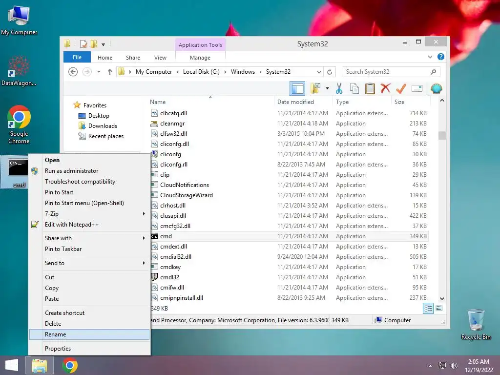Click the Properties icon in quick access toolbar

click(x=83, y=44)
